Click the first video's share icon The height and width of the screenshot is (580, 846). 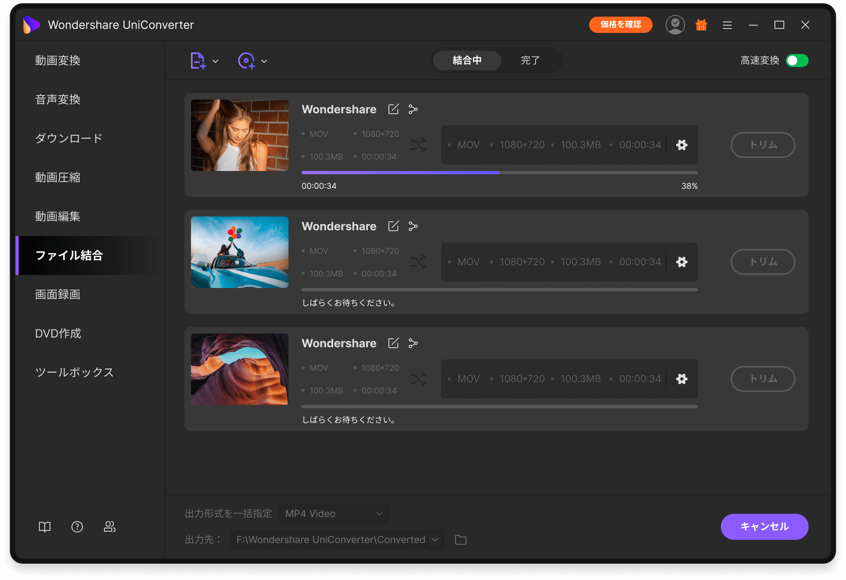click(x=413, y=109)
